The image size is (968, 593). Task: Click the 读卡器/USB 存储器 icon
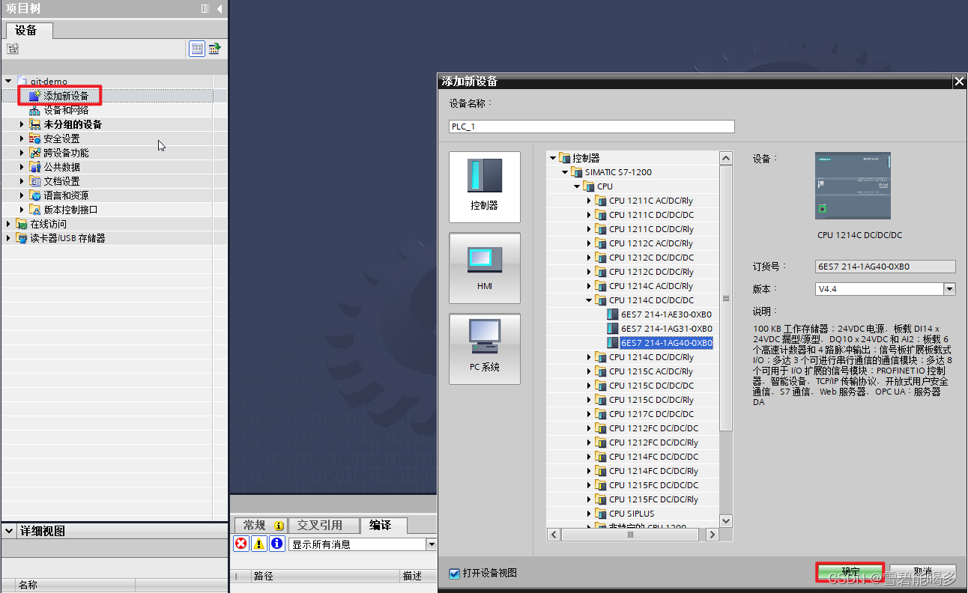pos(22,238)
